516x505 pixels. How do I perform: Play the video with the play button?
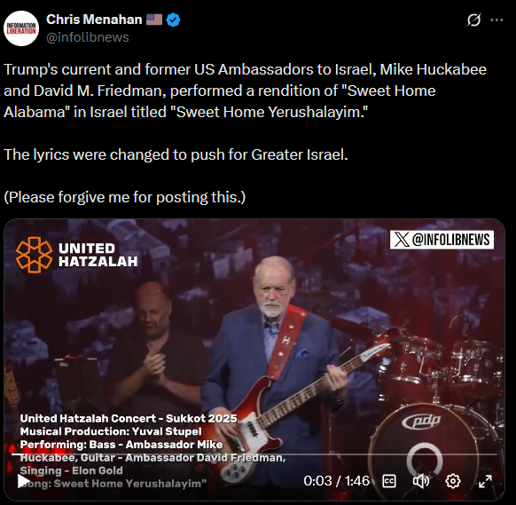point(23,481)
